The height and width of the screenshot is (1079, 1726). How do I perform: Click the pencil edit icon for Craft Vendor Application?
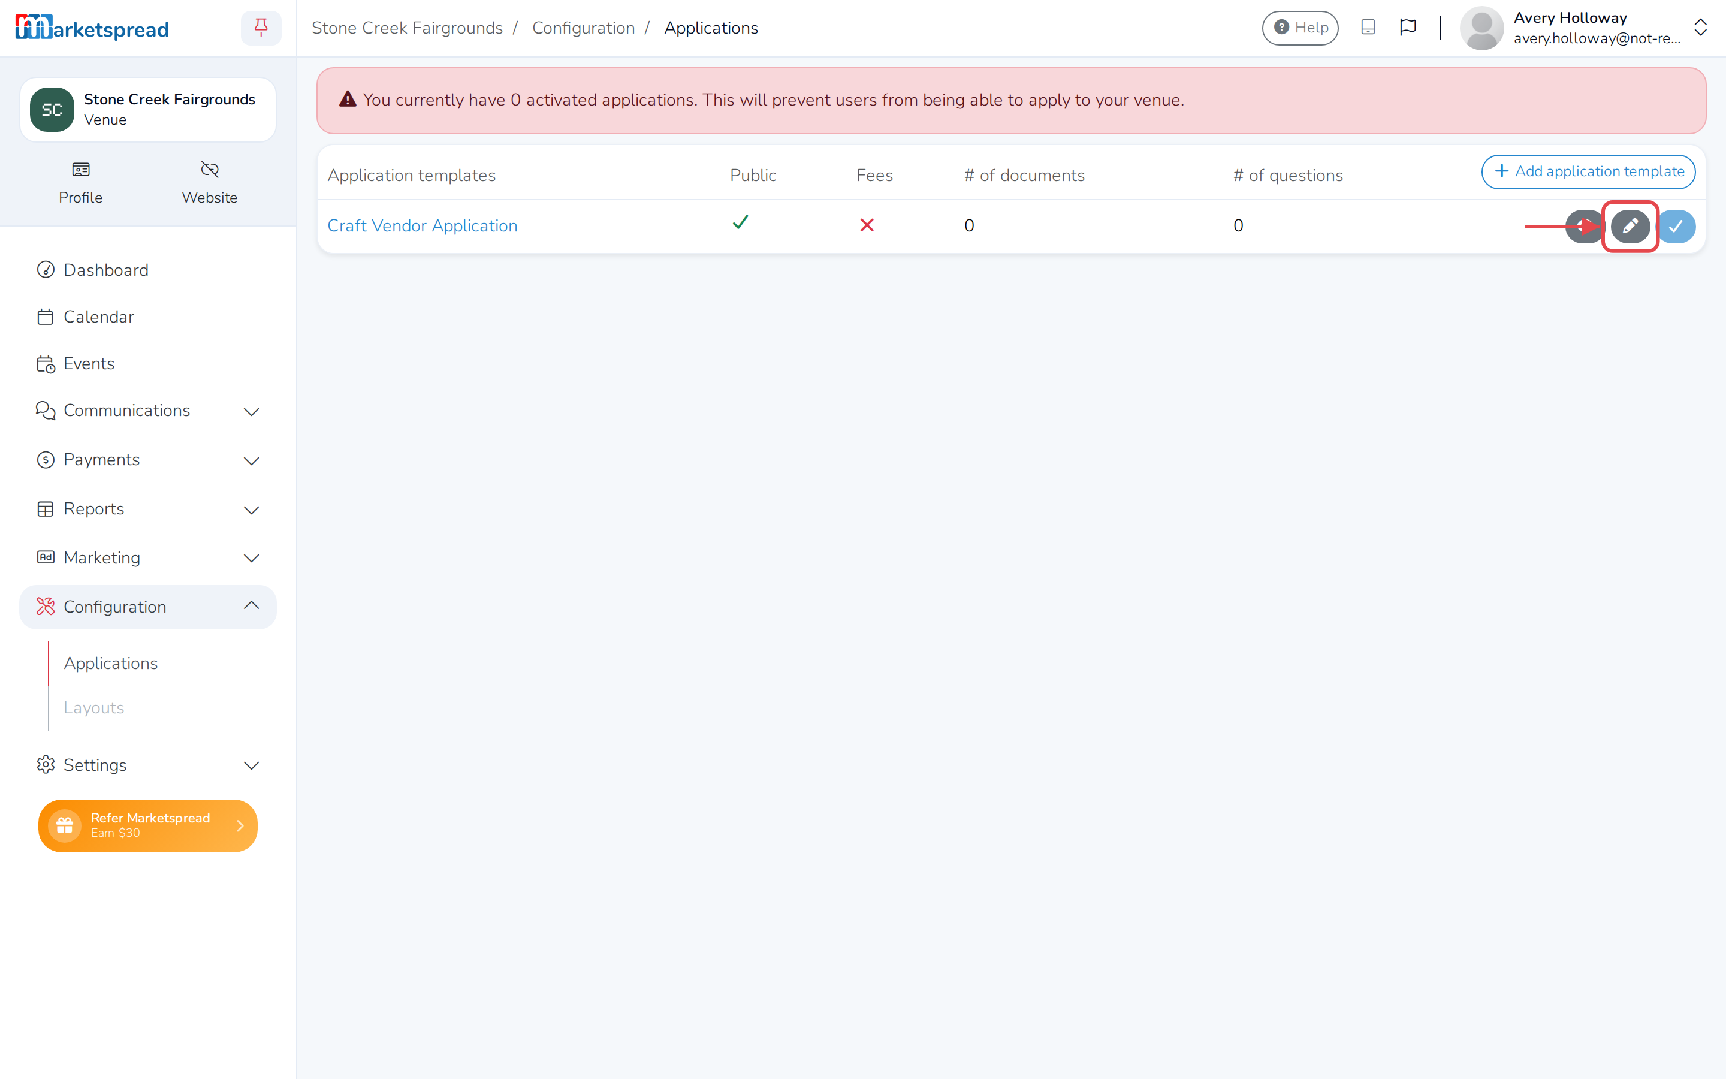point(1630,226)
